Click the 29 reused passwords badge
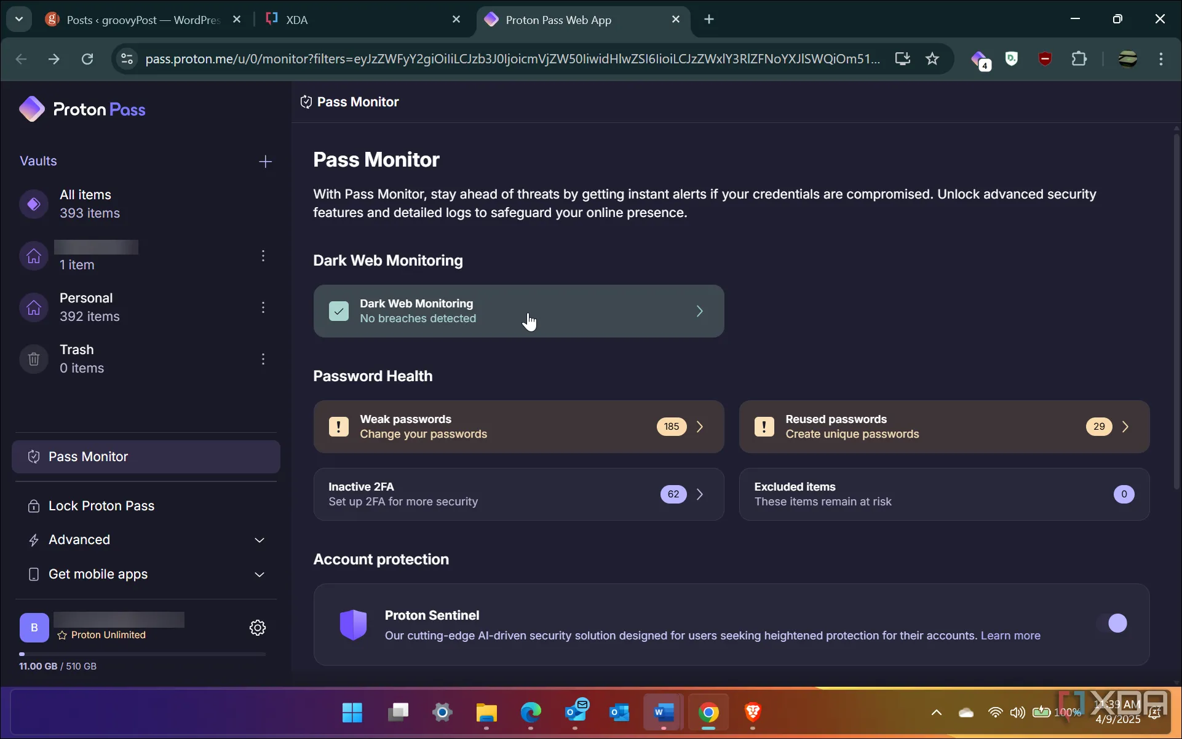The image size is (1182, 739). tap(1099, 427)
